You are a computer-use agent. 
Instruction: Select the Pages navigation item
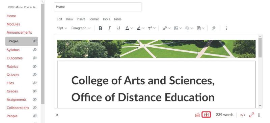click(x=22, y=41)
